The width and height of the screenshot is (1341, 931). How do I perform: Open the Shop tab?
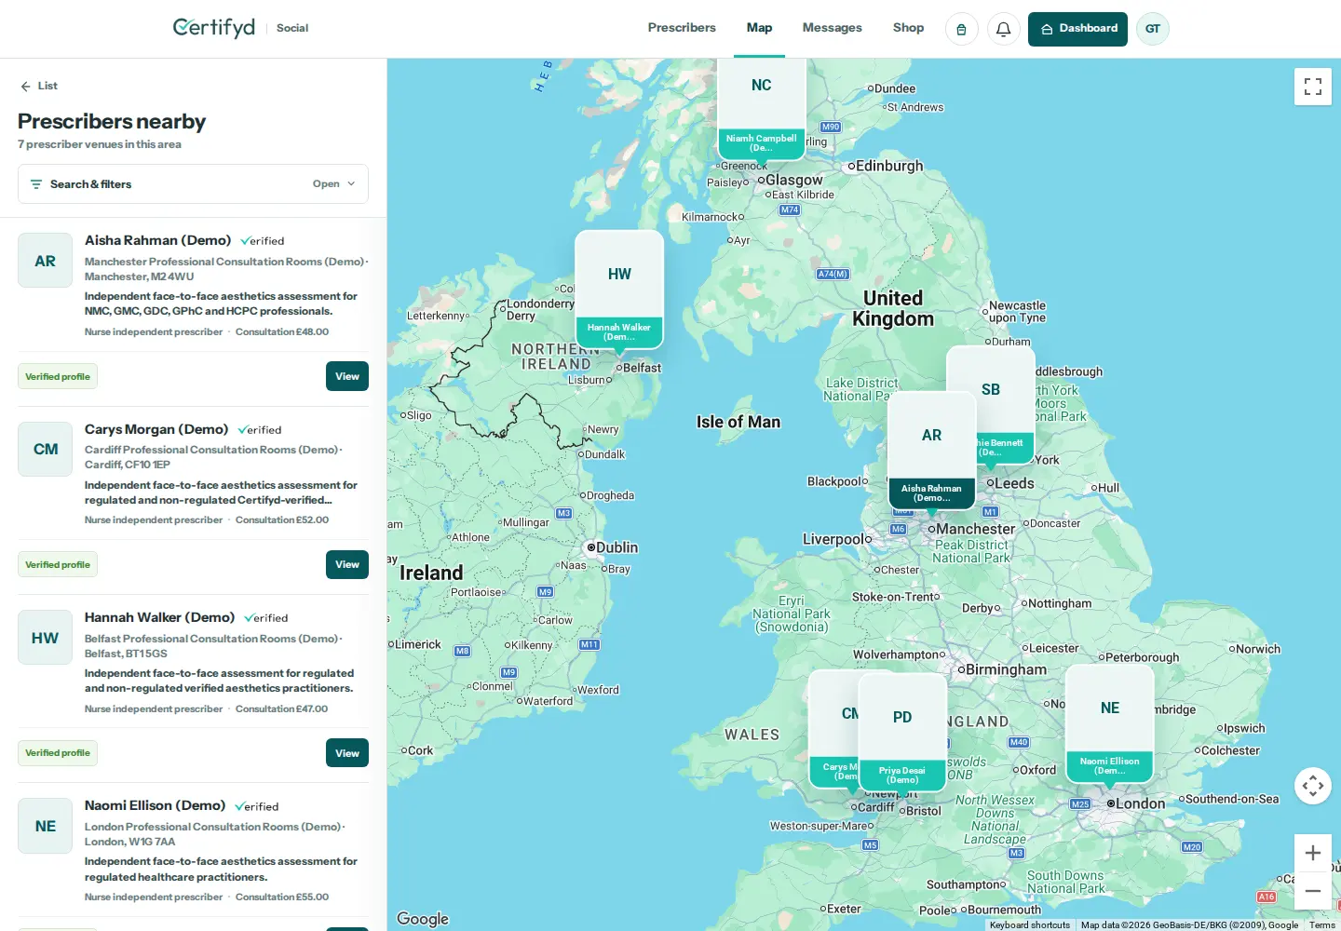[x=908, y=28]
